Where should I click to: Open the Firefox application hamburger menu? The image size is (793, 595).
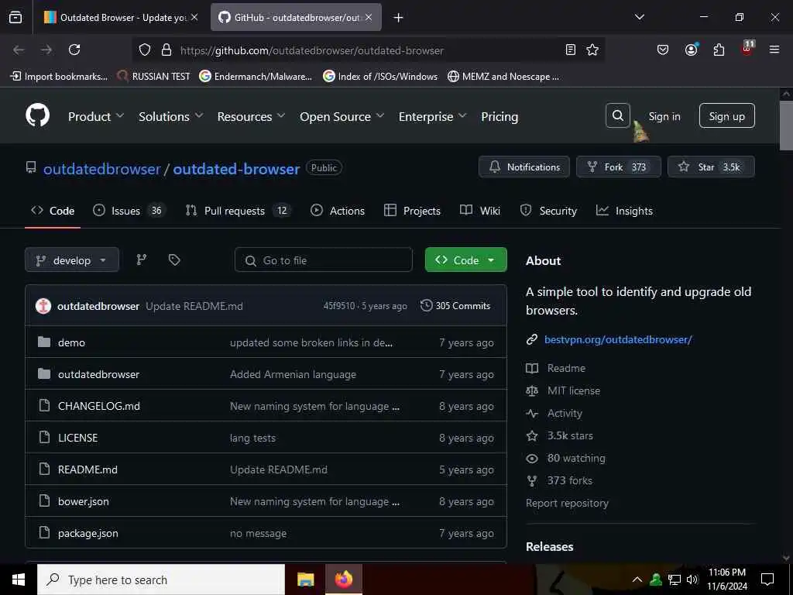[x=774, y=50]
